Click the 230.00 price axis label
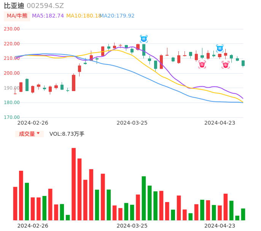Screen dimensions: 261x231 pos(12,29)
